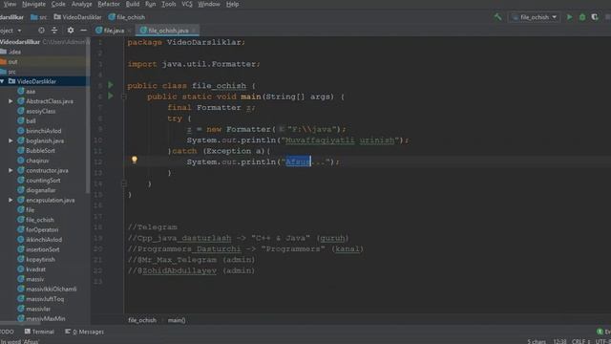Expand the boglanish.java node
The height and width of the screenshot is (344, 611).
tap(11, 140)
